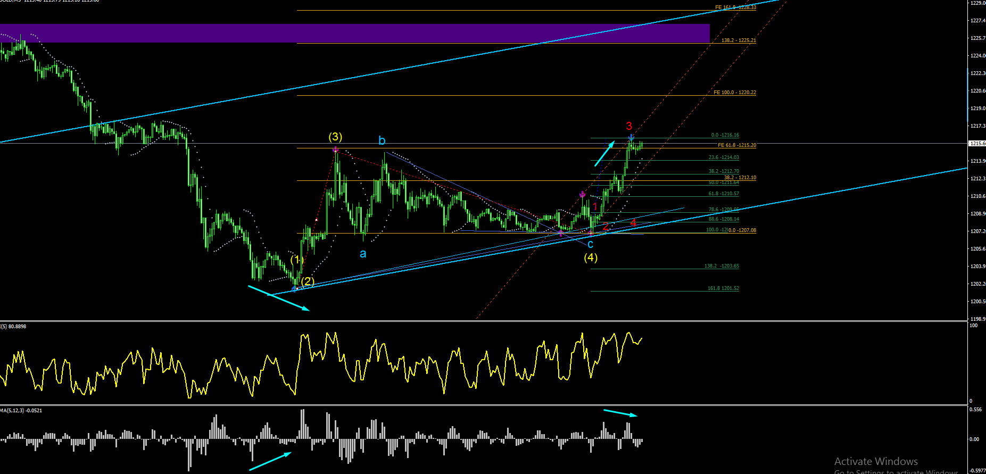Select the blue 'b' corrective wave label
The image size is (986, 474).
382,140
